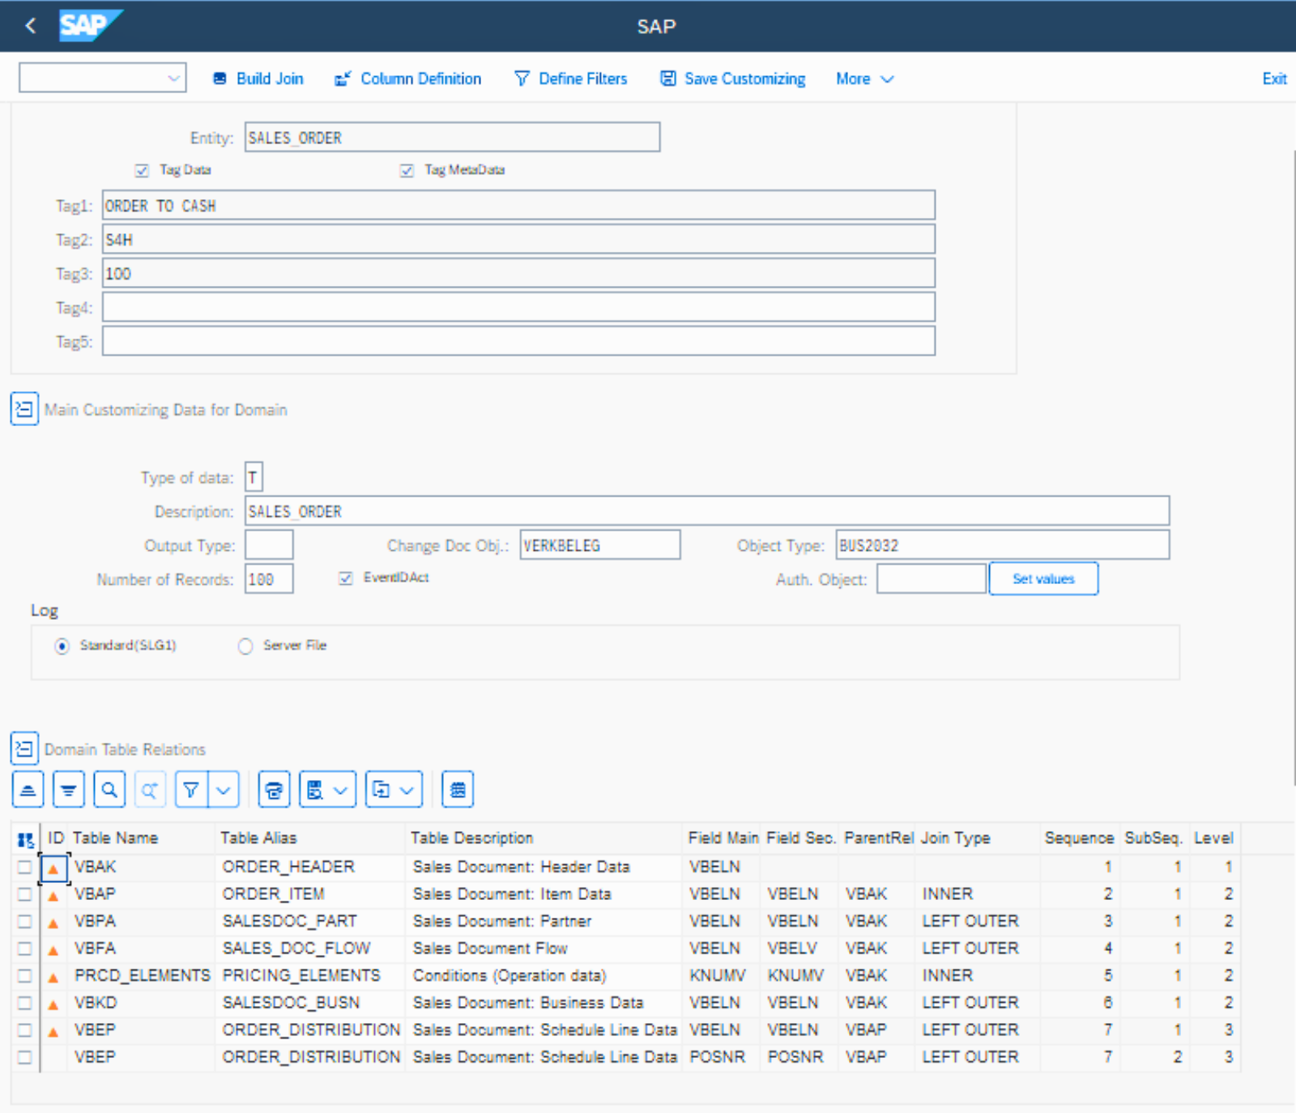Open the command field dropdown

(x=173, y=79)
